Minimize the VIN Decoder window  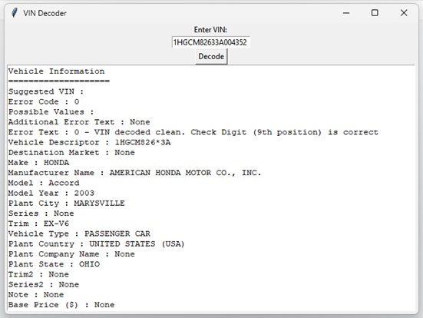[346, 13]
